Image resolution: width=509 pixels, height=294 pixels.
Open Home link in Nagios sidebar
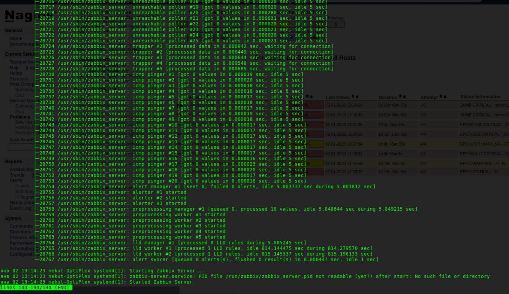click(16, 38)
